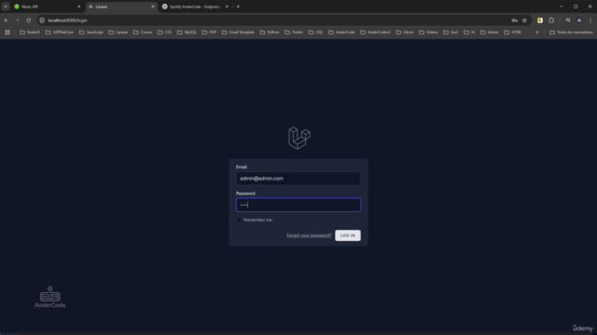Open the password manager key icon
This screenshot has height=335, width=597.
(514, 20)
